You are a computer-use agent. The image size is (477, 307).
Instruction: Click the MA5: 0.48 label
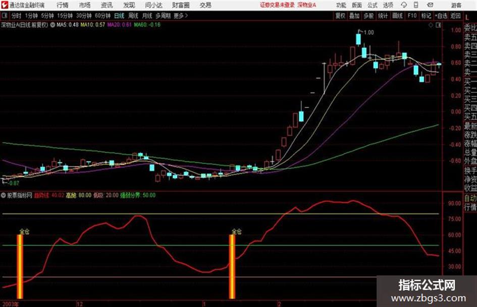click(68, 25)
